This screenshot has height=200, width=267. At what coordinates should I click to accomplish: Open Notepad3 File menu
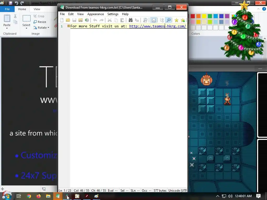[62, 14]
